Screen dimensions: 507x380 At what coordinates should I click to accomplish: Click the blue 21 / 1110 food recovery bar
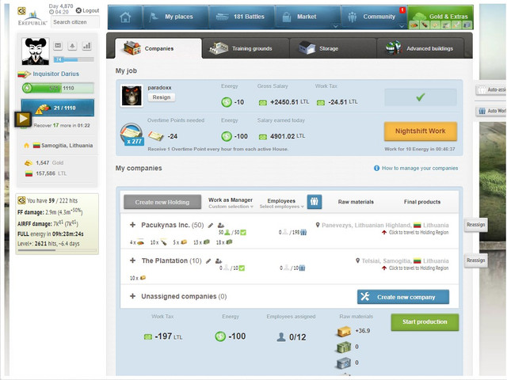coord(58,108)
